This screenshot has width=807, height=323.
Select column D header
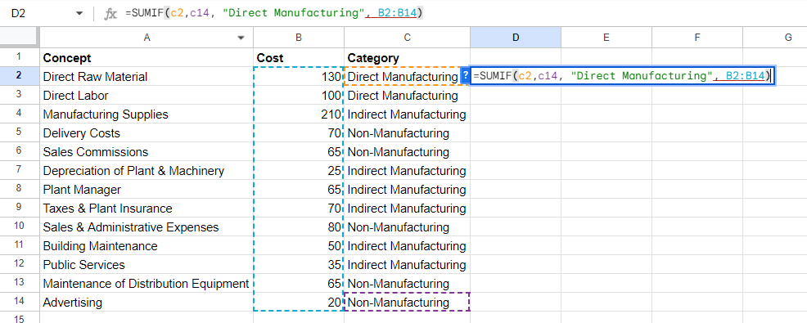(515, 37)
